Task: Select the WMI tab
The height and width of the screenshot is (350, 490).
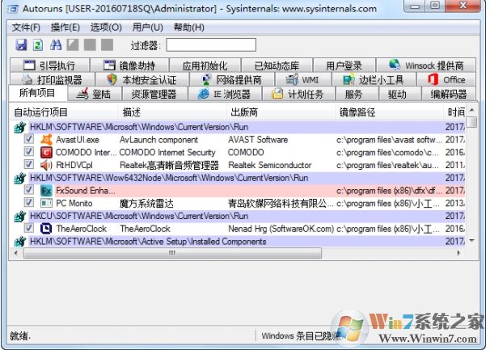Action: coord(302,79)
